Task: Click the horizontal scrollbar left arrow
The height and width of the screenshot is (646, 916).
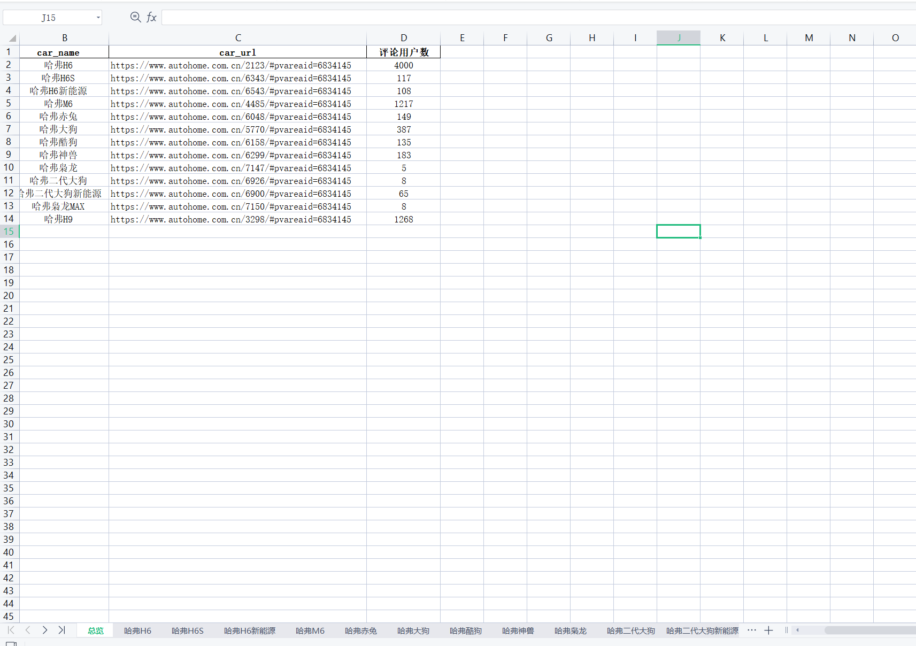Action: coord(797,630)
